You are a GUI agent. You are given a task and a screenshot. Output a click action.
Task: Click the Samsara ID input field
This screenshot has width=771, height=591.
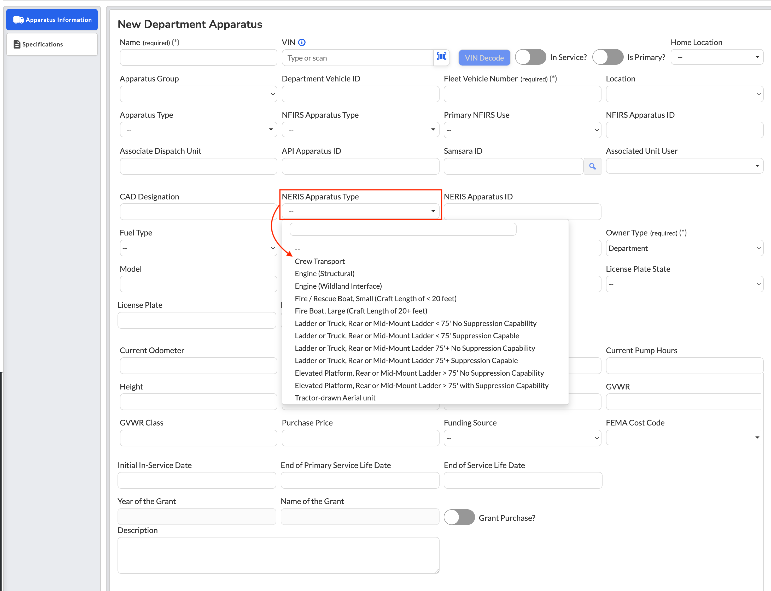(x=513, y=166)
